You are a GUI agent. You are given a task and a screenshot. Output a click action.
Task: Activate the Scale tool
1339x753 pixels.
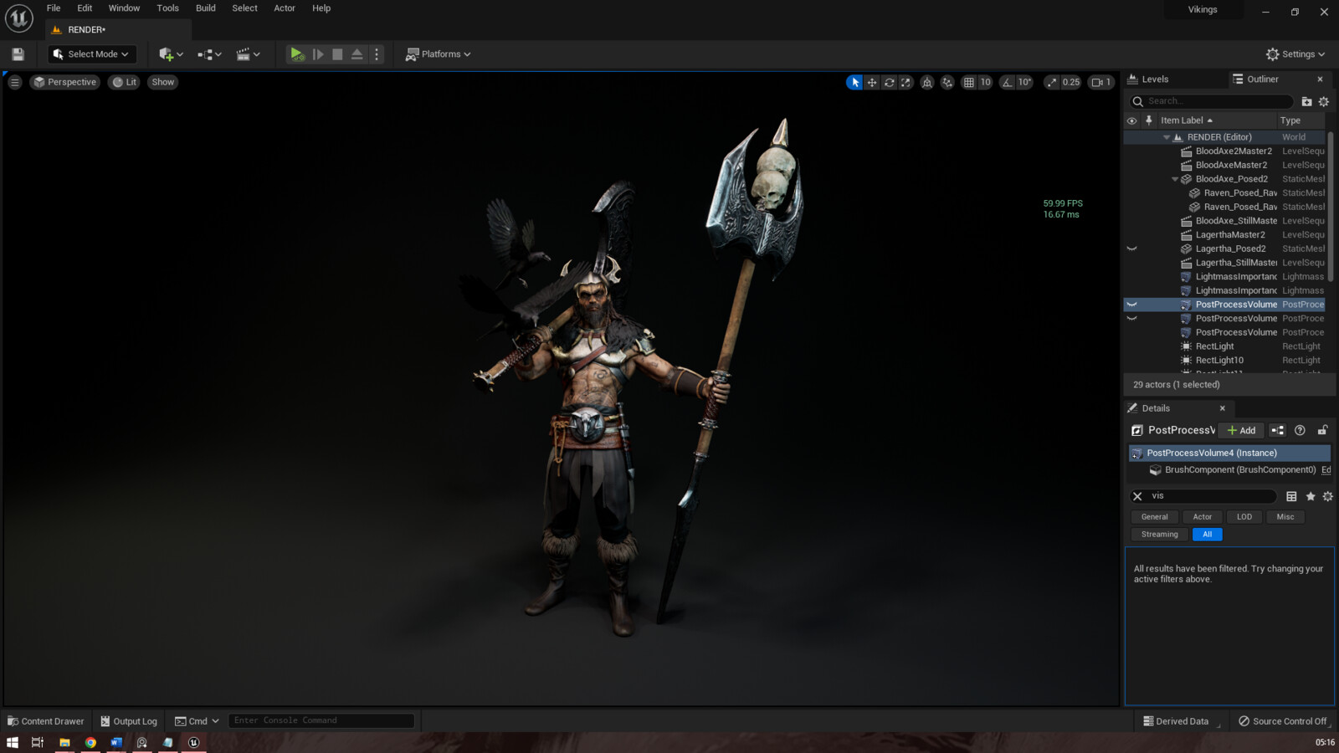pyautogui.click(x=906, y=82)
